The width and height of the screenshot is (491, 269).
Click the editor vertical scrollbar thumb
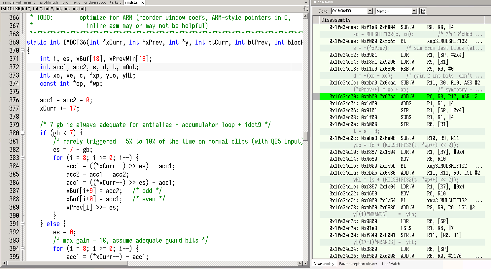[x=306, y=136]
